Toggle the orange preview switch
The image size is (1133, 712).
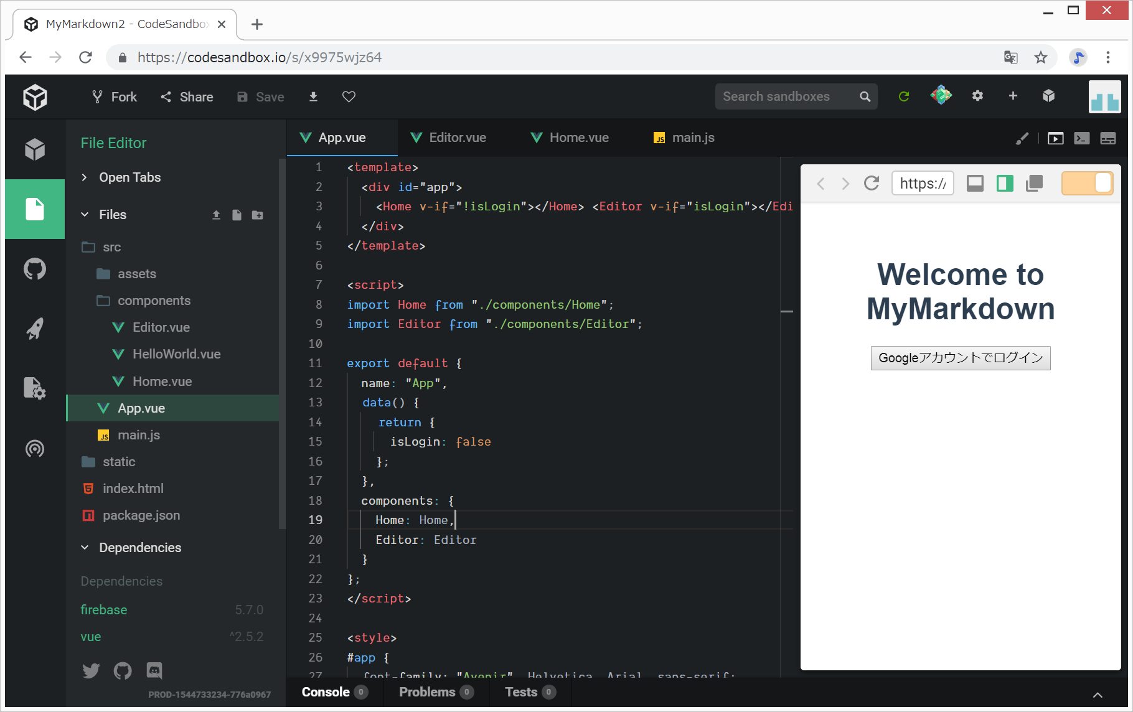1087,183
